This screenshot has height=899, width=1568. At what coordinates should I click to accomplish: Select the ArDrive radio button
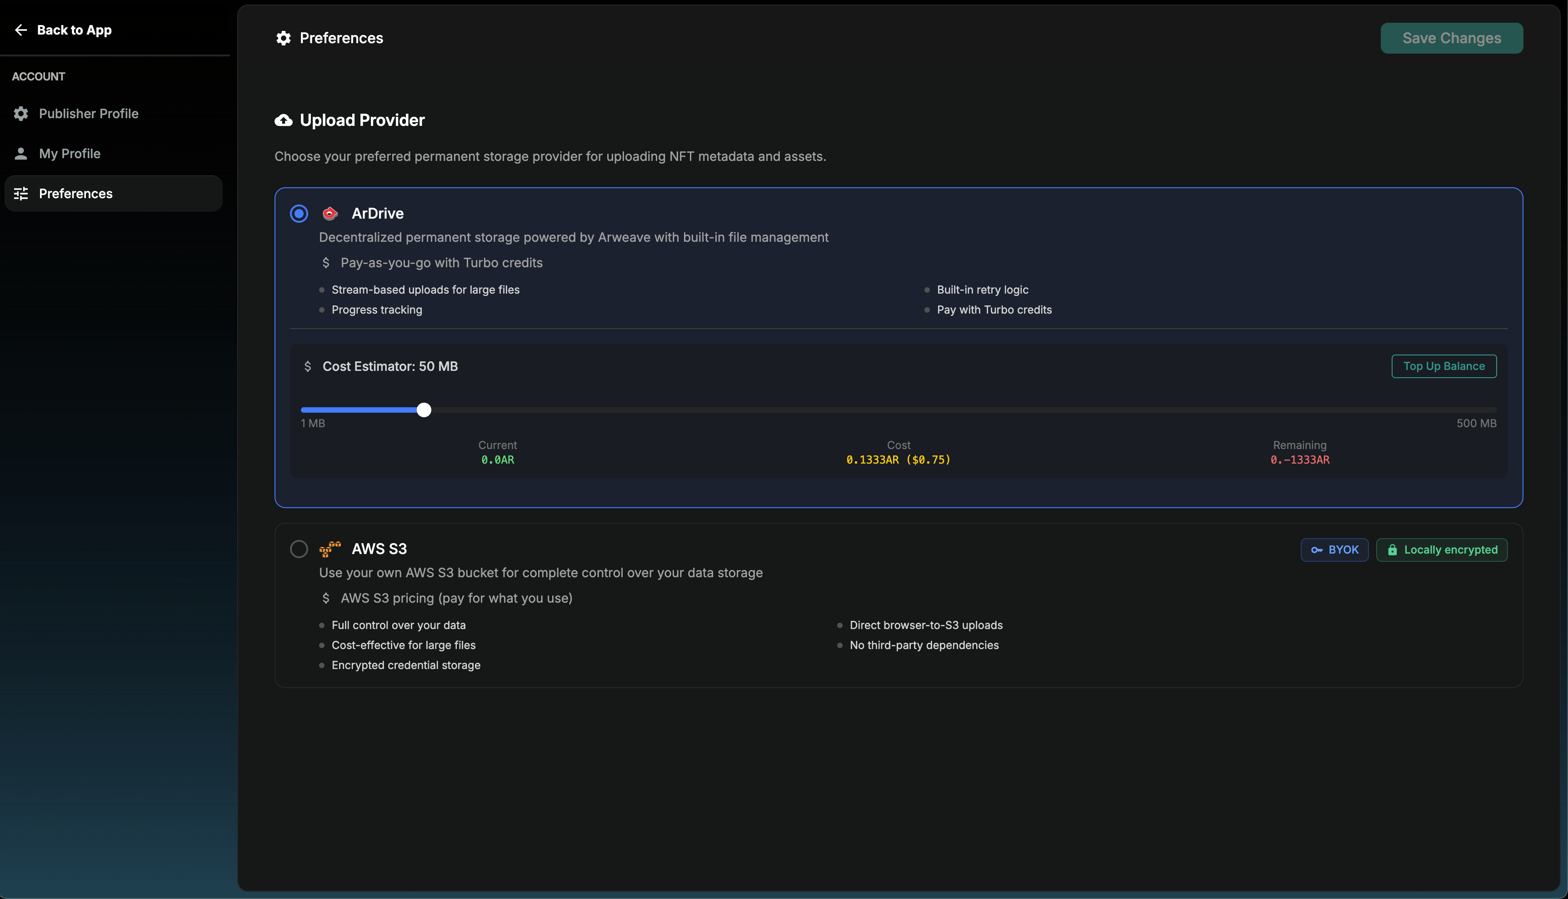(x=299, y=213)
